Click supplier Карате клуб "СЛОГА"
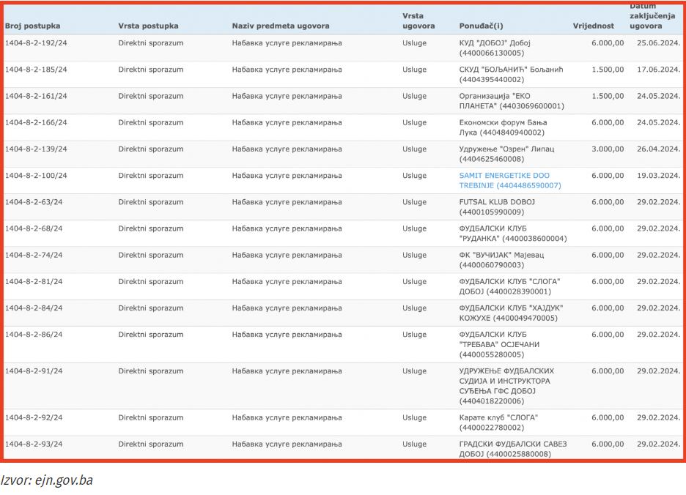The image size is (686, 495). coord(498,423)
